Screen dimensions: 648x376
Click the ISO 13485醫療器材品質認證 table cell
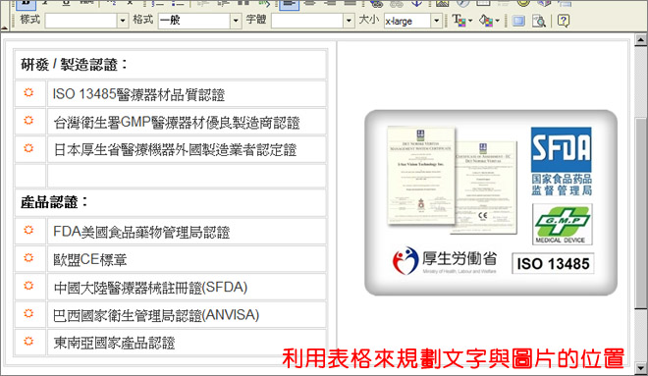pos(187,94)
